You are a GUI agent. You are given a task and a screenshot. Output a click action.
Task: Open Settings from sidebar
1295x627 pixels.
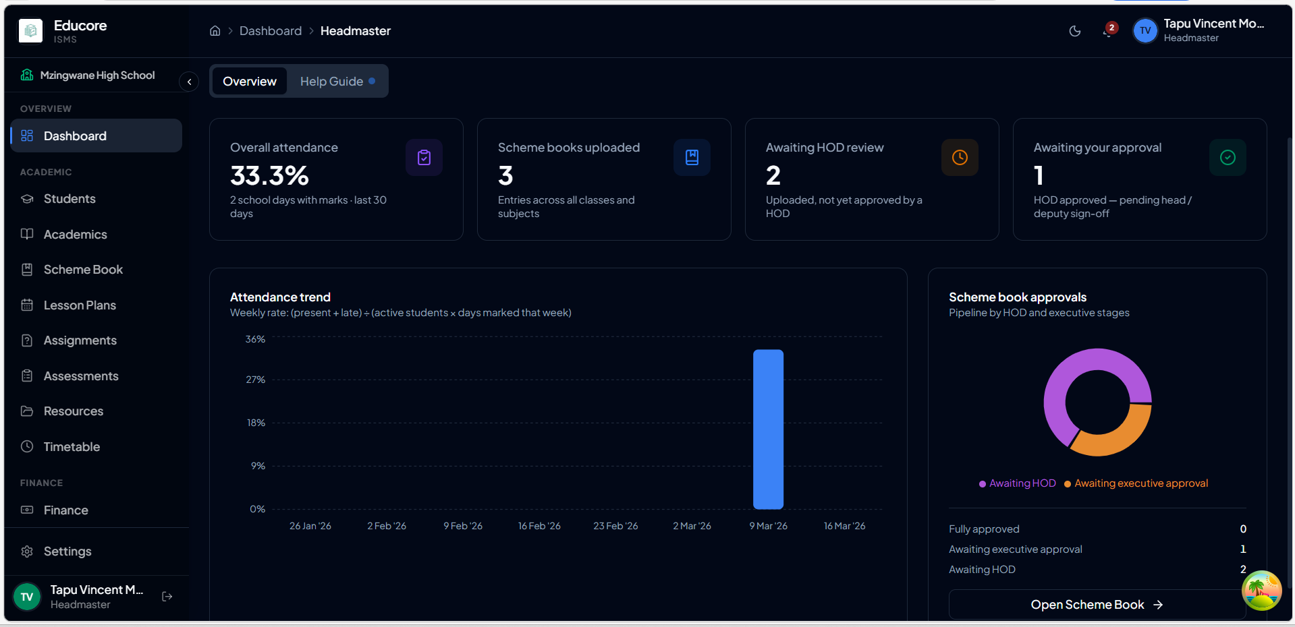[97, 551]
